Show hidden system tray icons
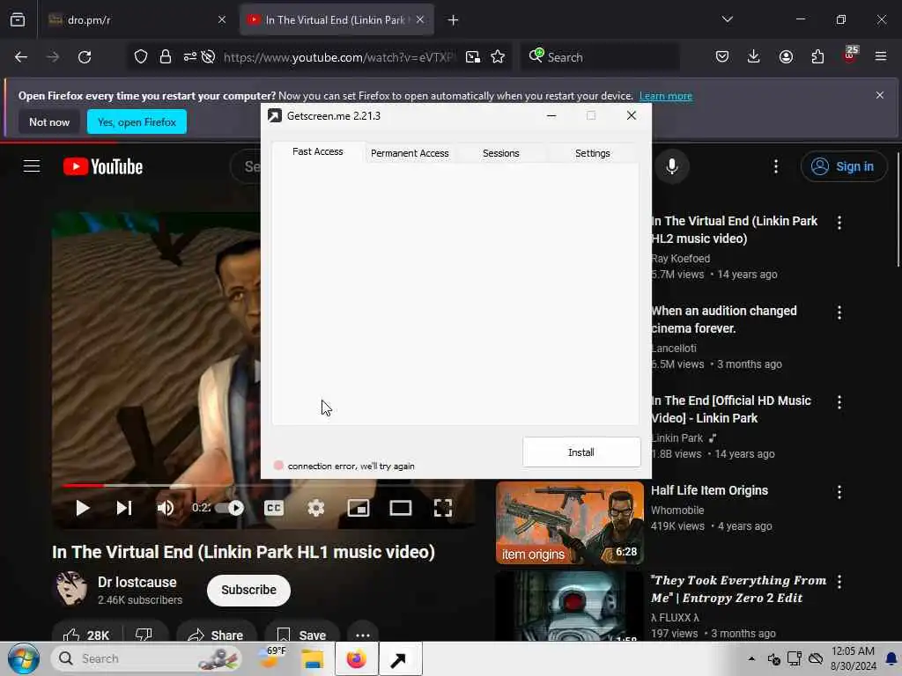Image resolution: width=902 pixels, height=676 pixels. 751,658
